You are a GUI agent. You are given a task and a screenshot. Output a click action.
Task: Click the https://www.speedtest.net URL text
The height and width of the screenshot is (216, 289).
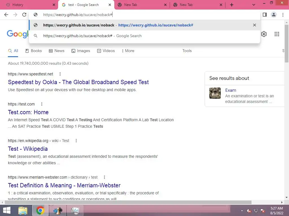point(30,74)
